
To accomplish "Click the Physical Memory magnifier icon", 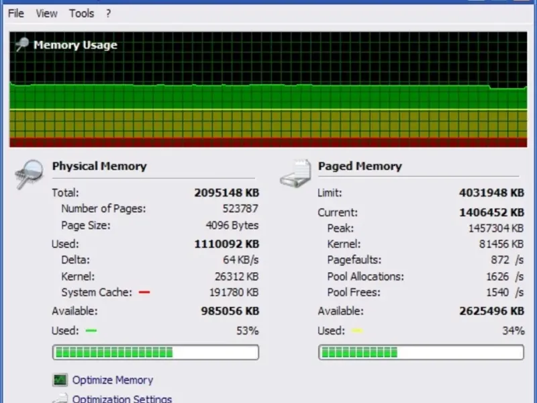I will [29, 174].
